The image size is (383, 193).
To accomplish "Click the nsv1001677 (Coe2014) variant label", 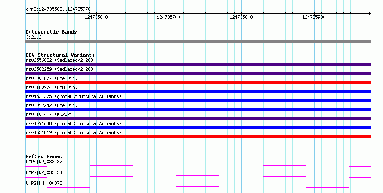I will tap(52, 78).
